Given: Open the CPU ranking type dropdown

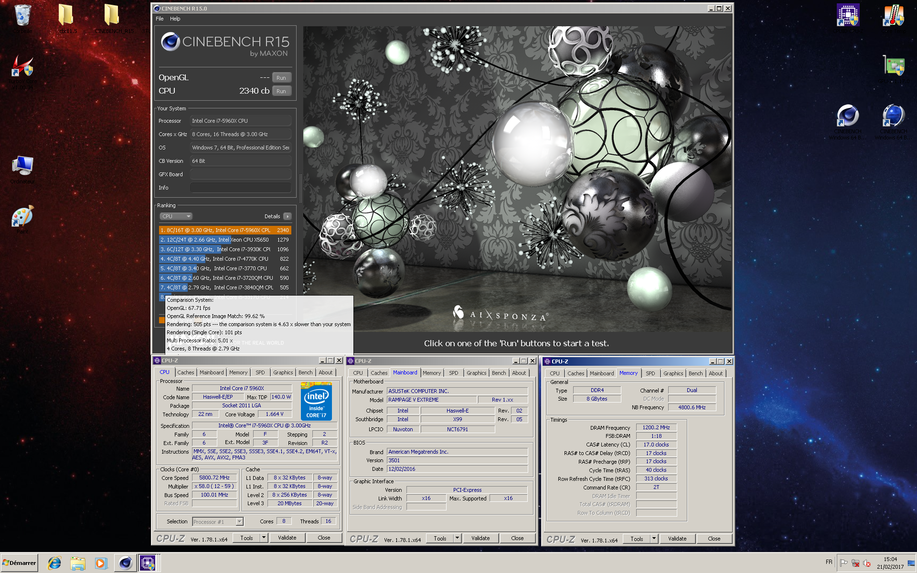Looking at the screenshot, I should (176, 216).
